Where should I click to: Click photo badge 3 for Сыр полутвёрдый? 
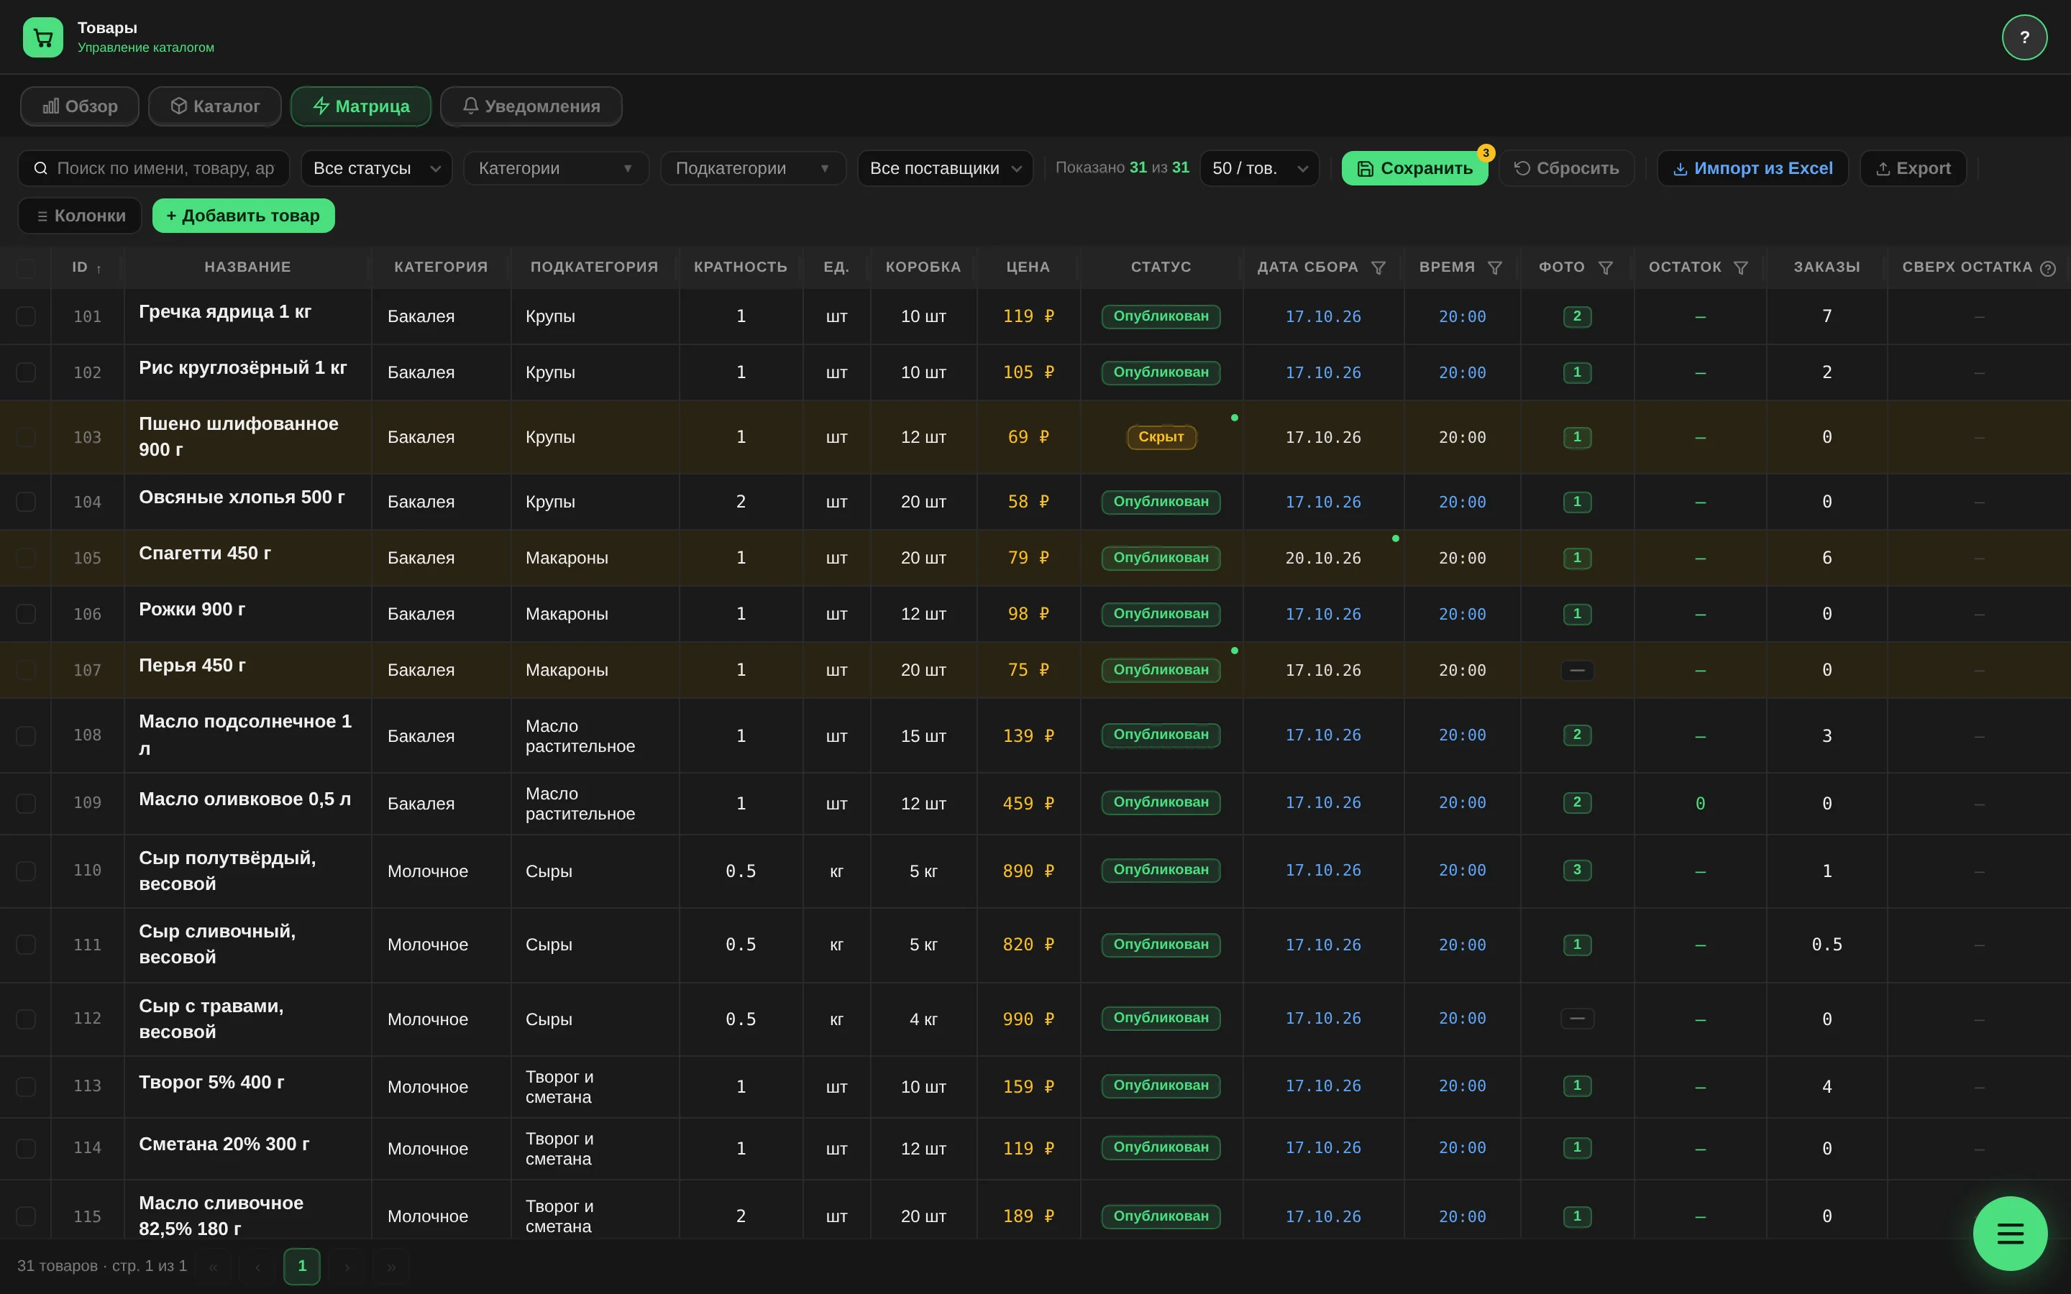click(x=1576, y=871)
